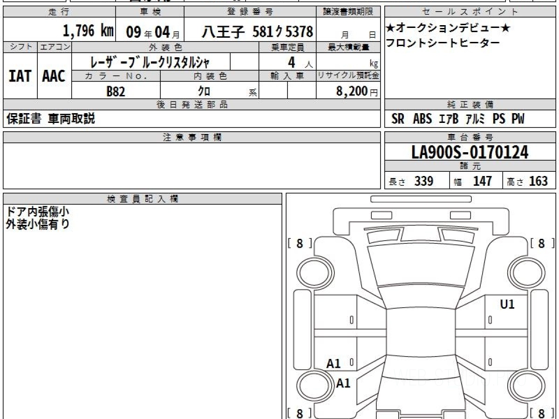559x419 pixels.
Task: Select the 車検 date 09年04月
Action: [x=153, y=32]
